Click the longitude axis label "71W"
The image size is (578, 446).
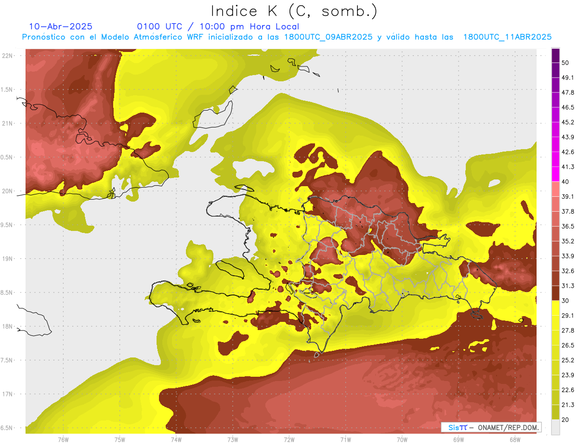click(x=345, y=440)
